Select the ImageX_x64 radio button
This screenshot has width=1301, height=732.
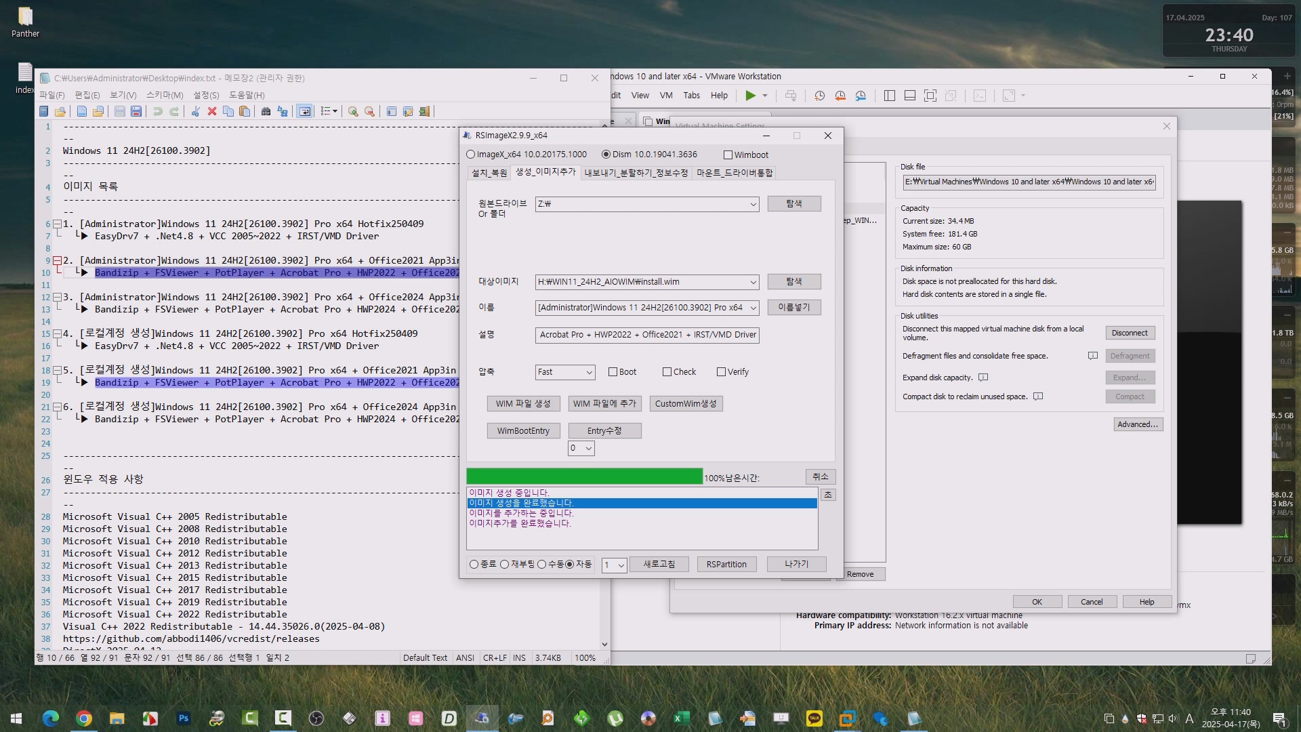tap(471, 155)
